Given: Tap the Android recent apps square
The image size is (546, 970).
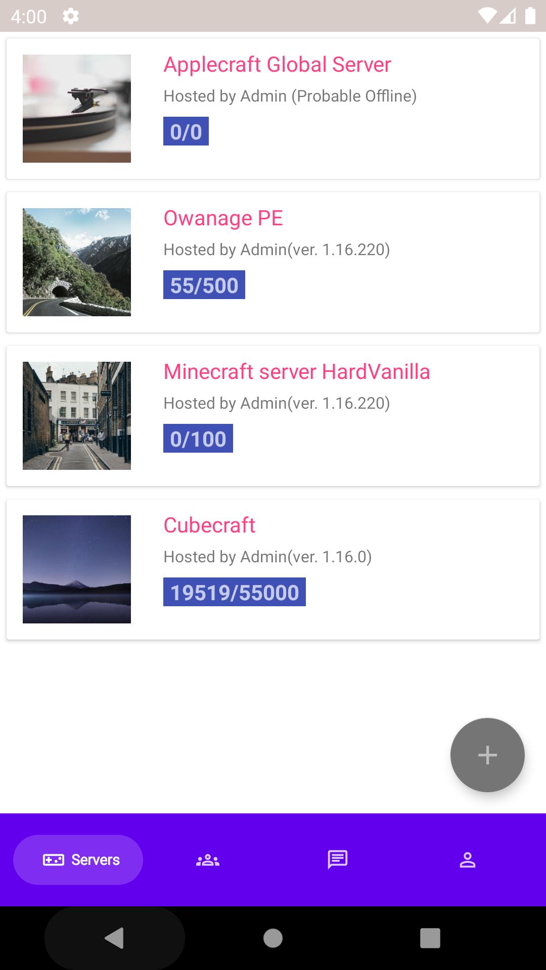Looking at the screenshot, I should [430, 938].
